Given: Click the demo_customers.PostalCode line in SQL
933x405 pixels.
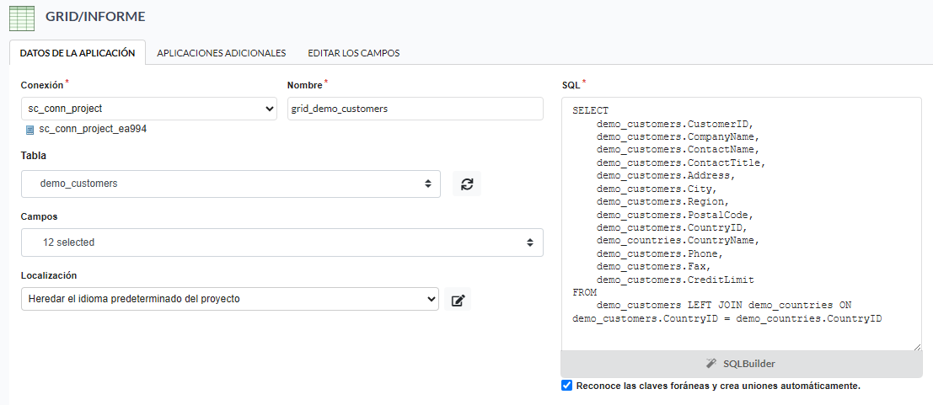Looking at the screenshot, I should 675,215.
